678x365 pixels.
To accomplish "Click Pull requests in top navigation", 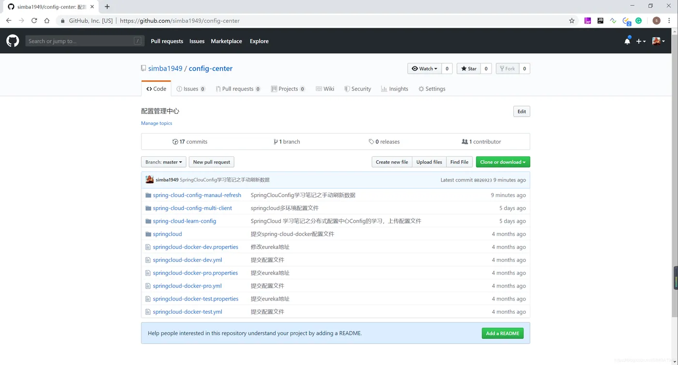I will pyautogui.click(x=167, y=41).
